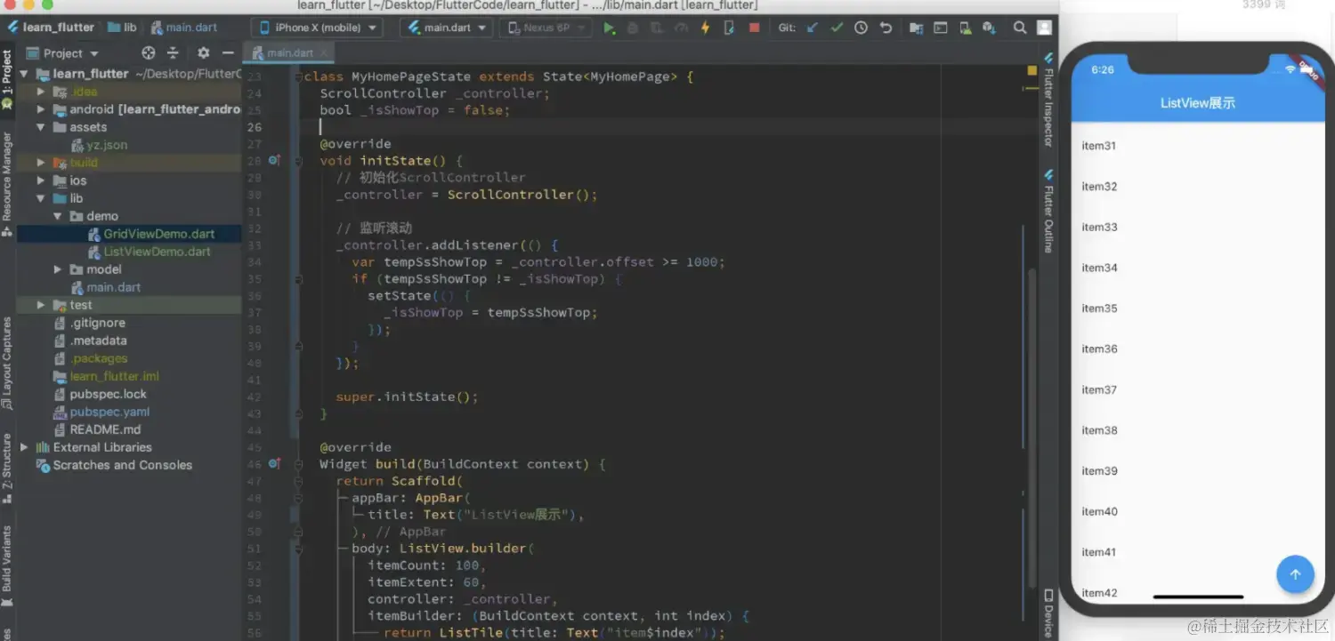Screen dimensions: 1335x641
Task: Open Scratches and Consoles node
Action: [x=122, y=465]
